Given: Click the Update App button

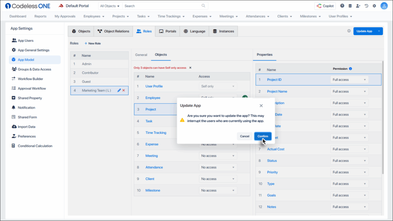Looking at the screenshot, I should click(364, 31).
